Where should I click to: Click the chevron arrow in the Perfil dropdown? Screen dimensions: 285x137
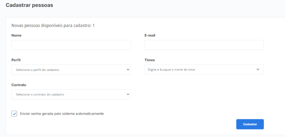(128, 70)
